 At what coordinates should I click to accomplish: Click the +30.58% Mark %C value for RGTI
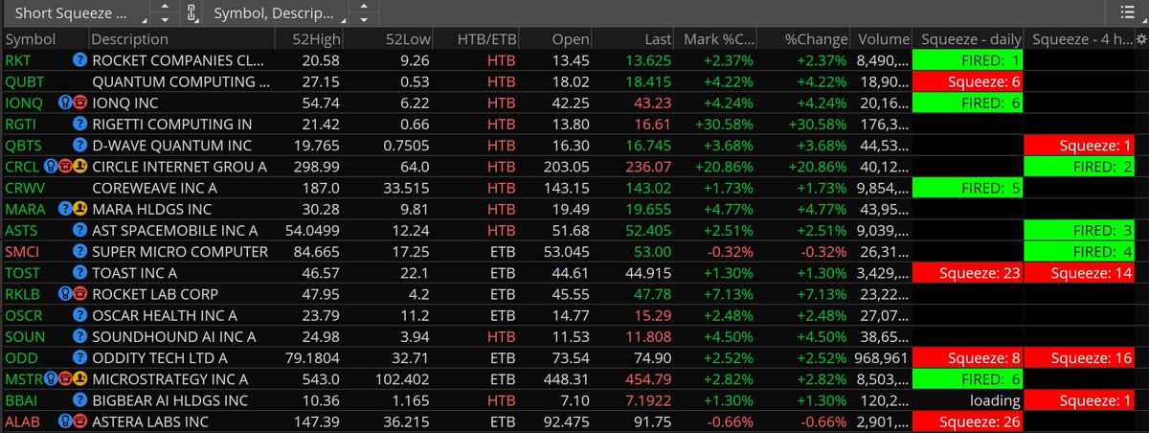click(724, 124)
